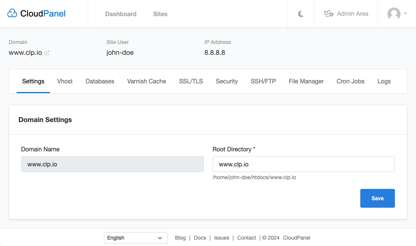The width and height of the screenshot is (416, 246).
Task: Open the English language dropdown
Action: point(136,238)
